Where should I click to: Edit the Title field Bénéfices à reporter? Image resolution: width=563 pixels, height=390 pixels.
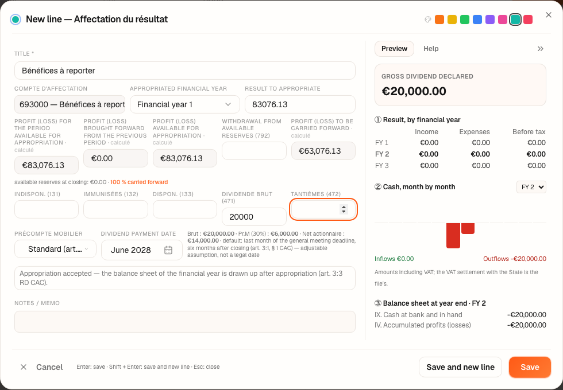(x=185, y=71)
